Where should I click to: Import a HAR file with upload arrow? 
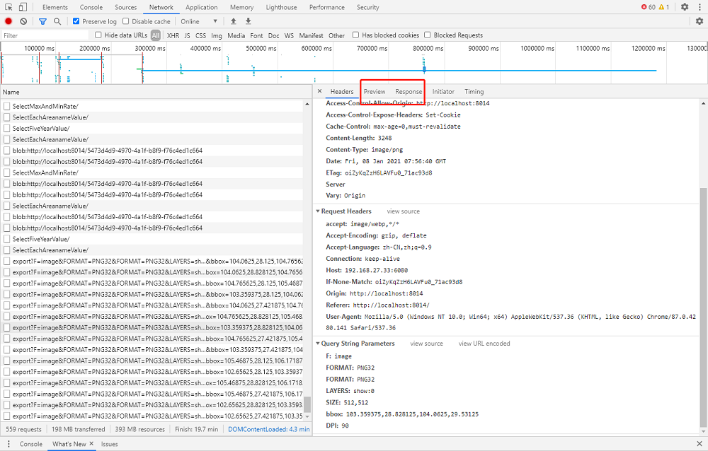(234, 21)
